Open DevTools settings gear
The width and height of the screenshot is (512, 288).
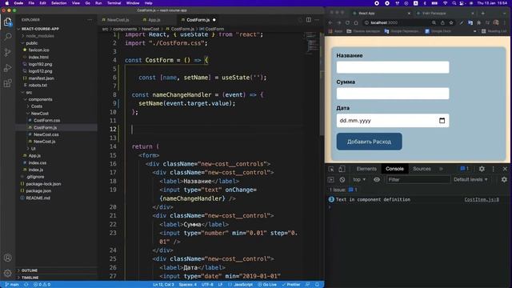tap(482, 169)
